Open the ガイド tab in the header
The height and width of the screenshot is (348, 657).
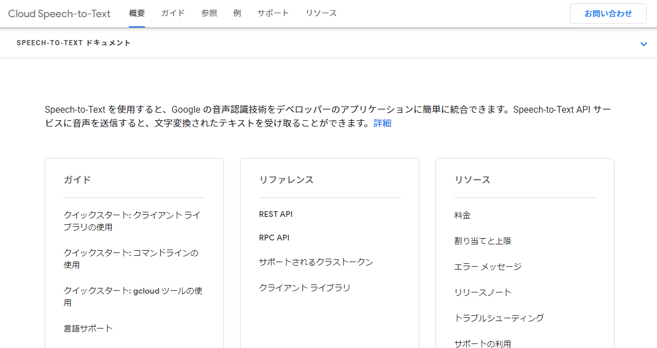coord(173,13)
